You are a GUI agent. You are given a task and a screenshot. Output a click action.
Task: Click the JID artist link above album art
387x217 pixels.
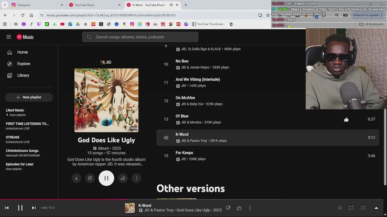106,62
